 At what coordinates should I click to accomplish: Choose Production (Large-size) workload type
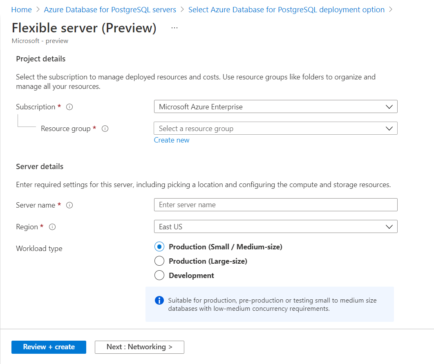(x=159, y=261)
